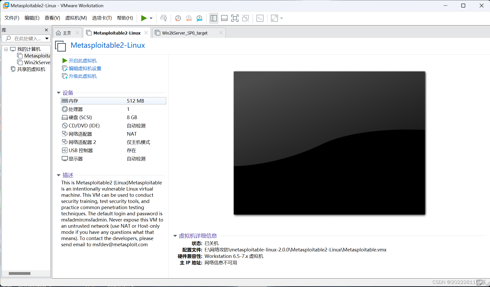Click the 仅主机模式 value
This screenshot has width=490, height=287.
click(x=138, y=142)
